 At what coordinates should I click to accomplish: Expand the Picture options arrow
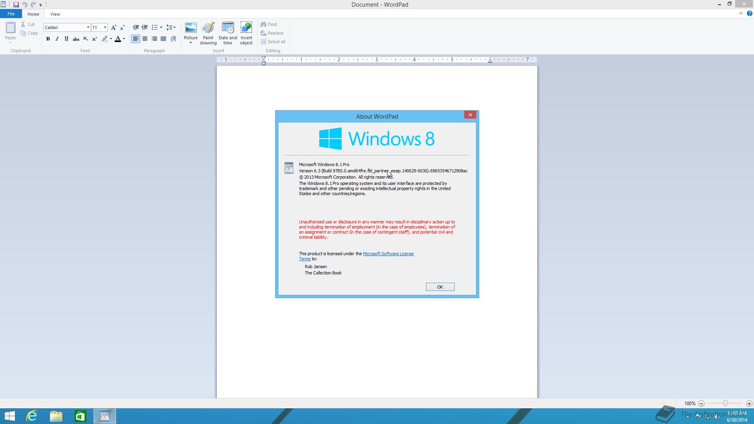190,43
